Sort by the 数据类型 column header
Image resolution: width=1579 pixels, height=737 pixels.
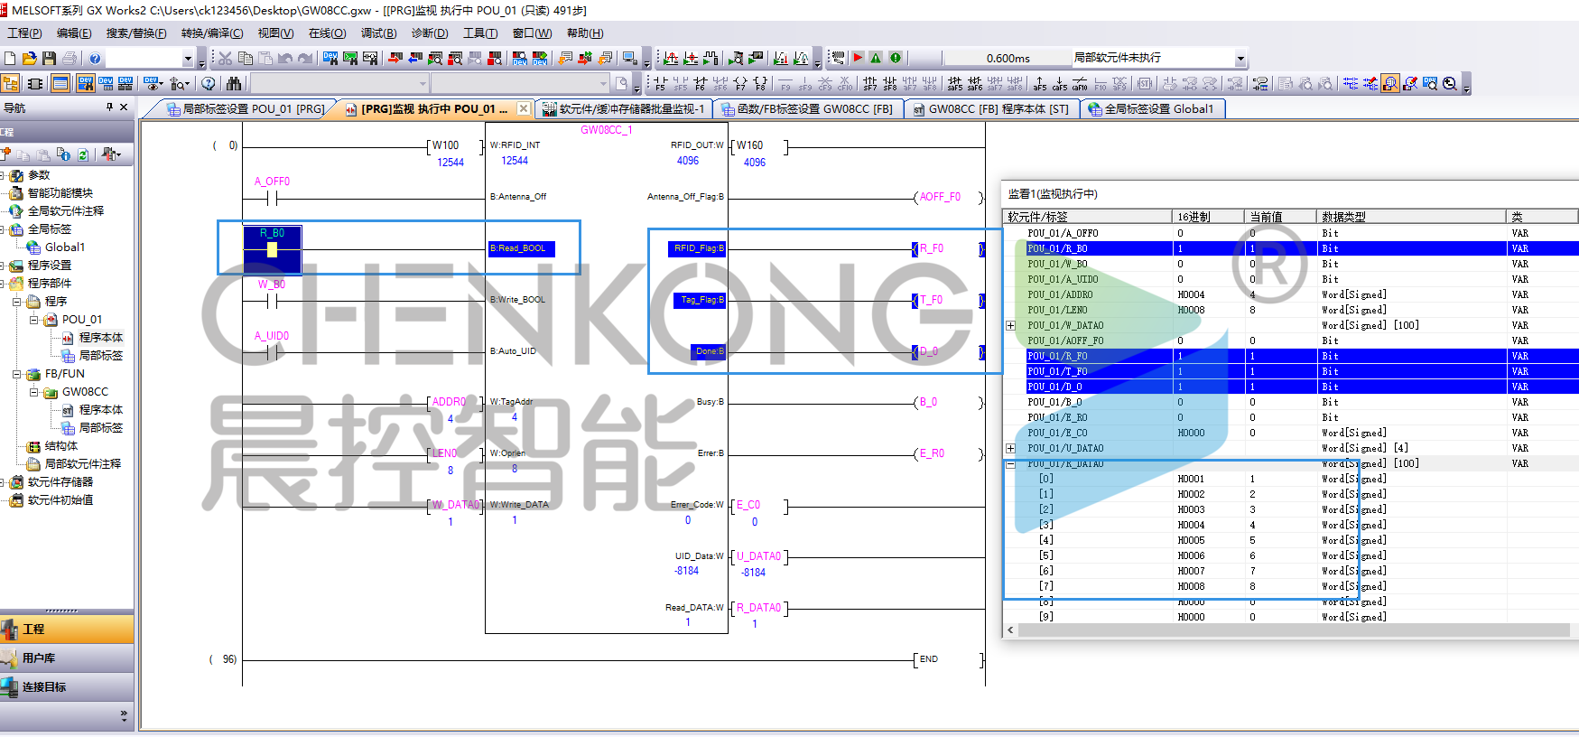(x=1411, y=217)
